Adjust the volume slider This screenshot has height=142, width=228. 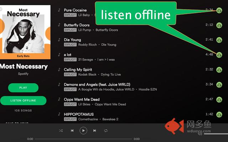(216, 134)
